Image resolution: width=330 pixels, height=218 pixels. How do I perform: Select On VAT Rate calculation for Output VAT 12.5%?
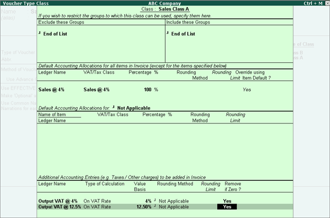pyautogui.click(x=97, y=207)
